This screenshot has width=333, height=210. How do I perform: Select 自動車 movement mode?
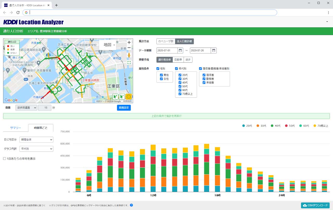178,60
